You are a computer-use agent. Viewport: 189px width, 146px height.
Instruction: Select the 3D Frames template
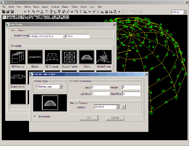tap(18, 57)
